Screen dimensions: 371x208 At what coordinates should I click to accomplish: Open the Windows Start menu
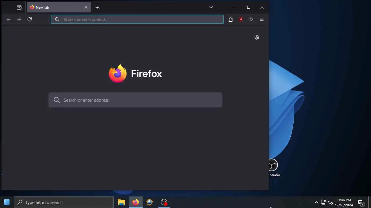click(x=7, y=202)
